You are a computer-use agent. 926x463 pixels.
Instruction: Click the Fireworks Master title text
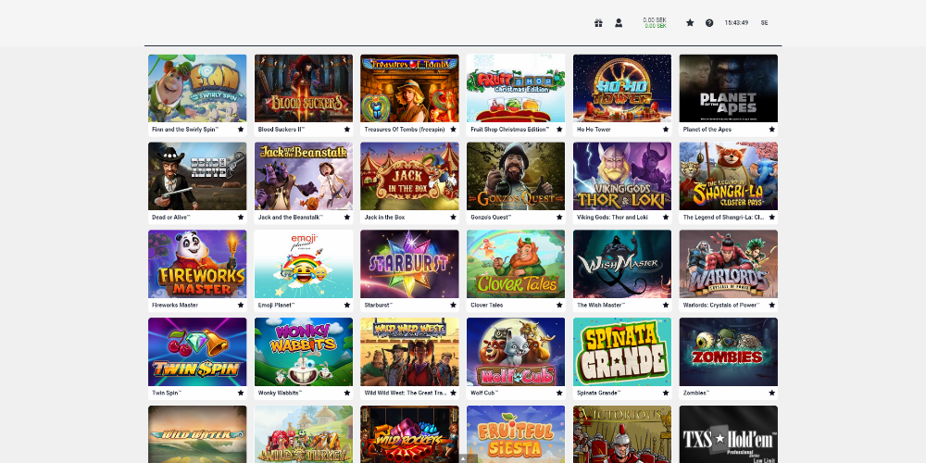(x=175, y=306)
